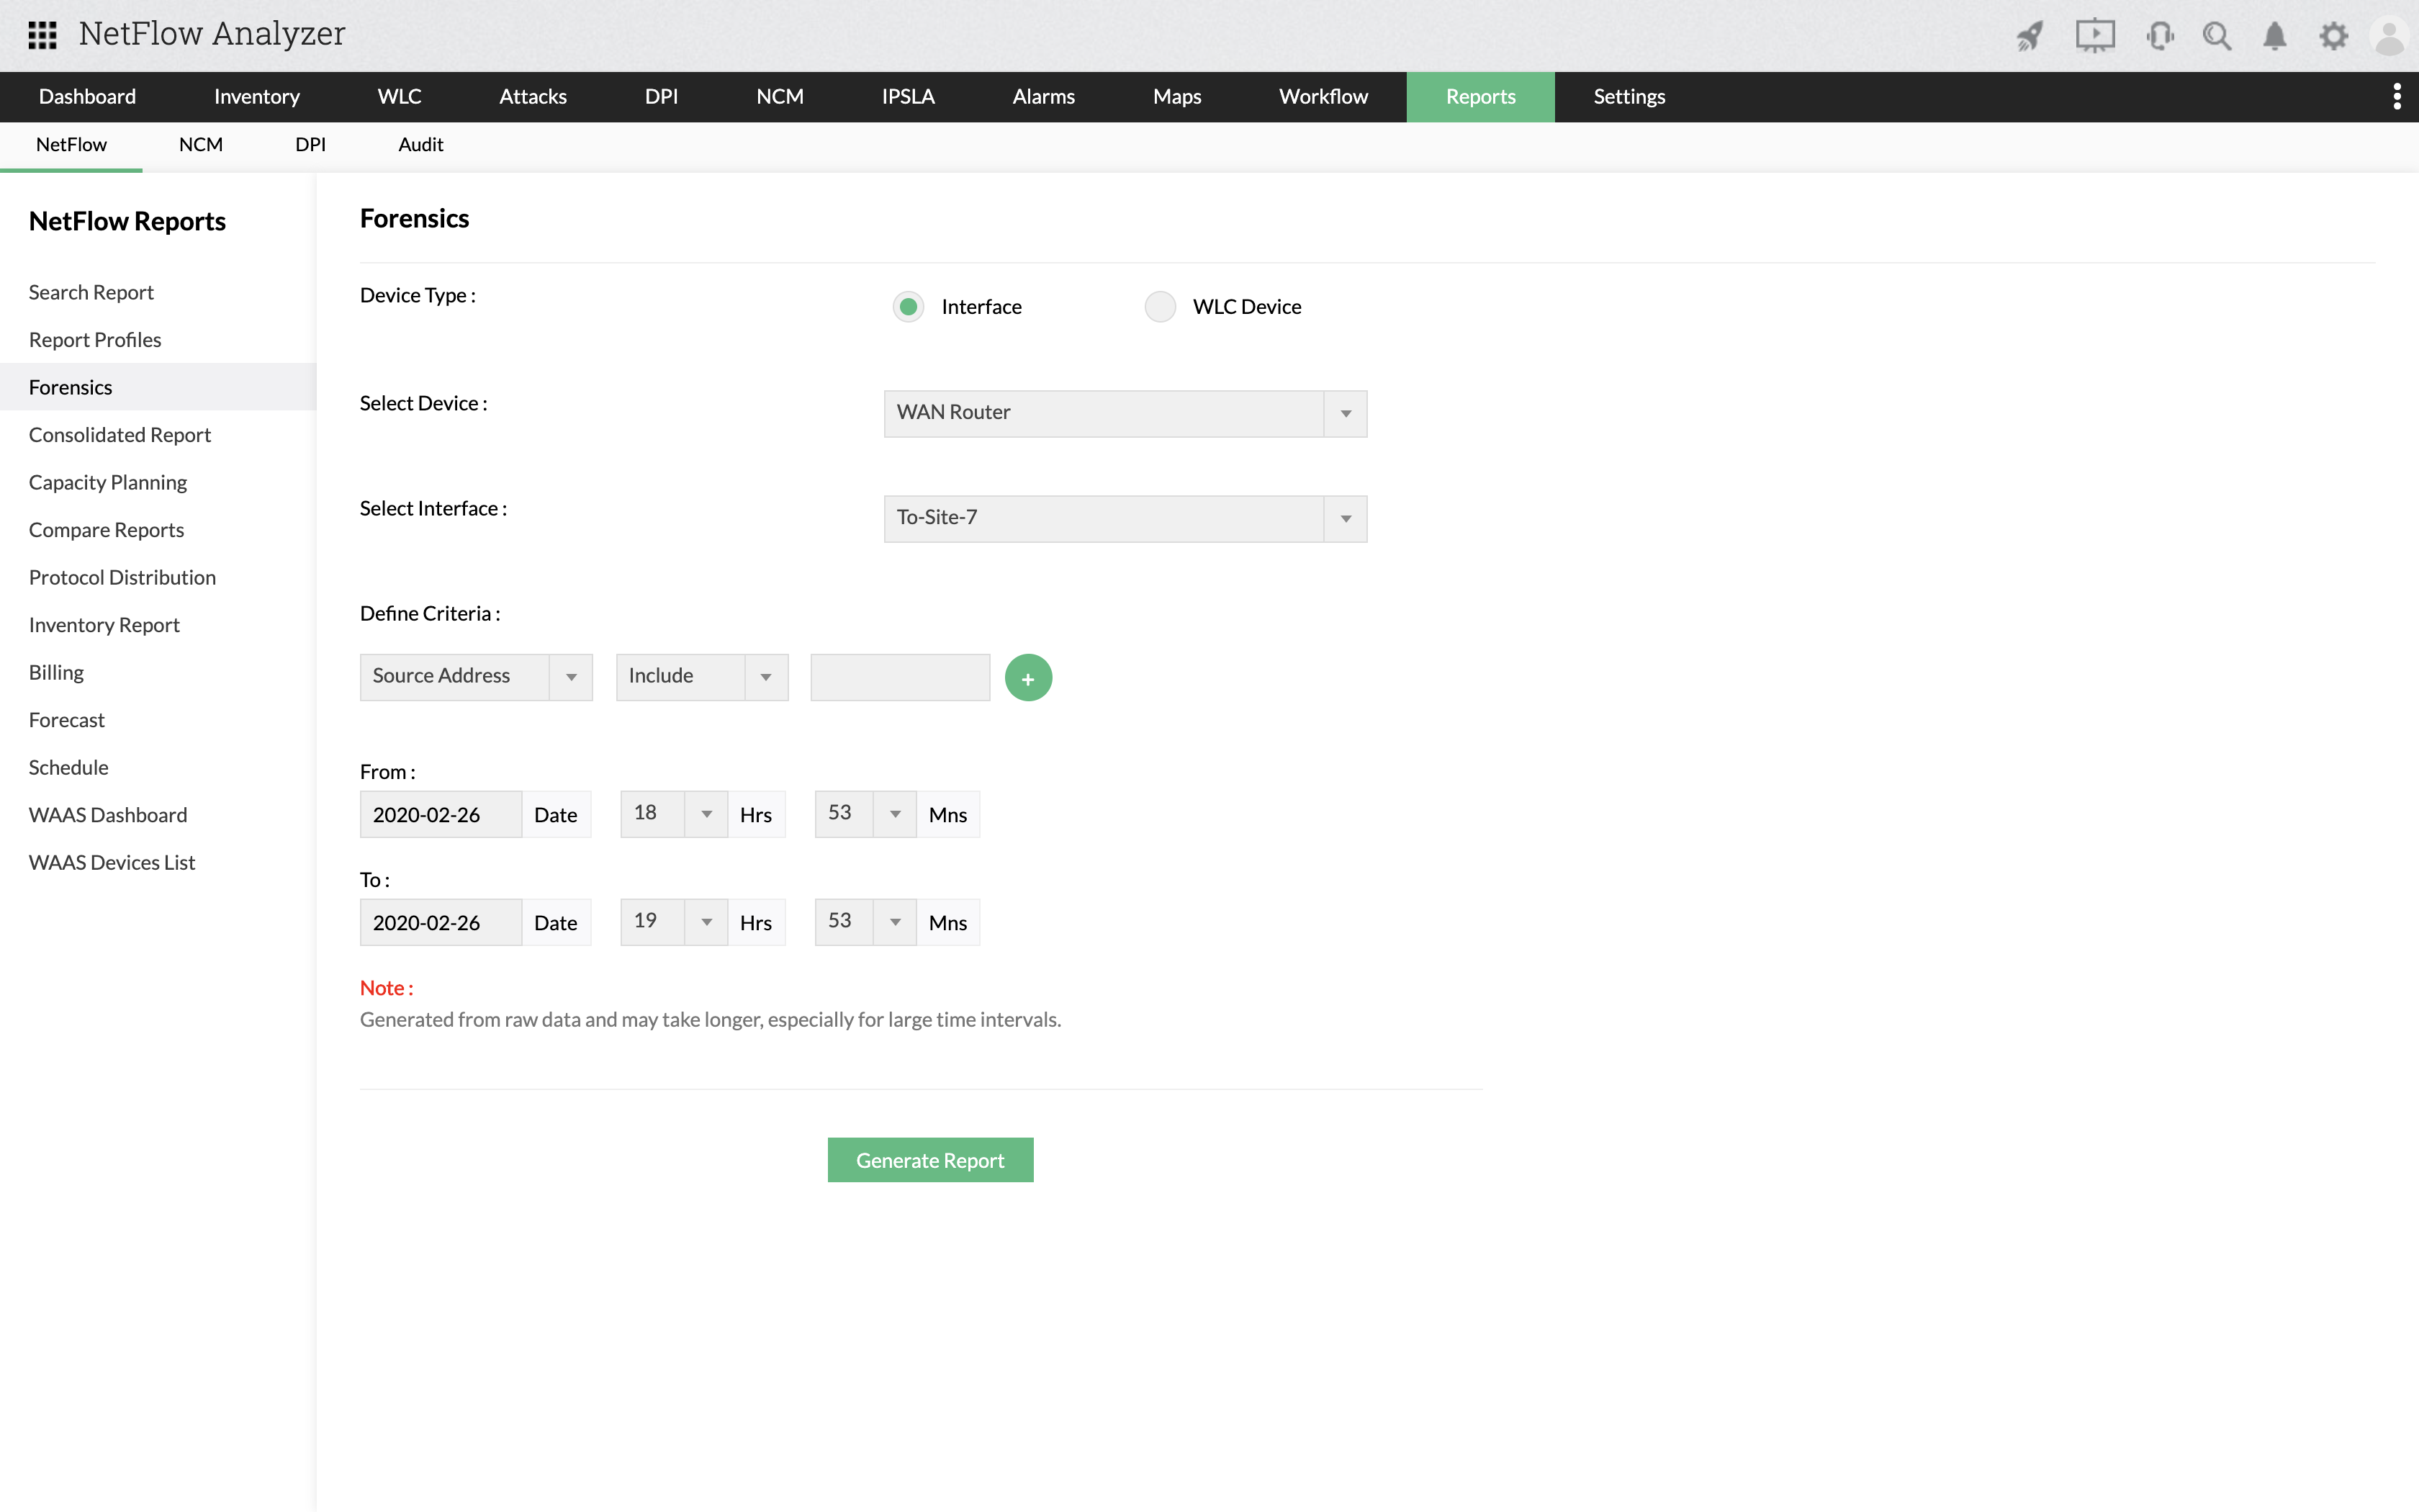Viewport: 2419px width, 1512px height.
Task: Open search with the magnifier icon
Action: [x=2217, y=36]
